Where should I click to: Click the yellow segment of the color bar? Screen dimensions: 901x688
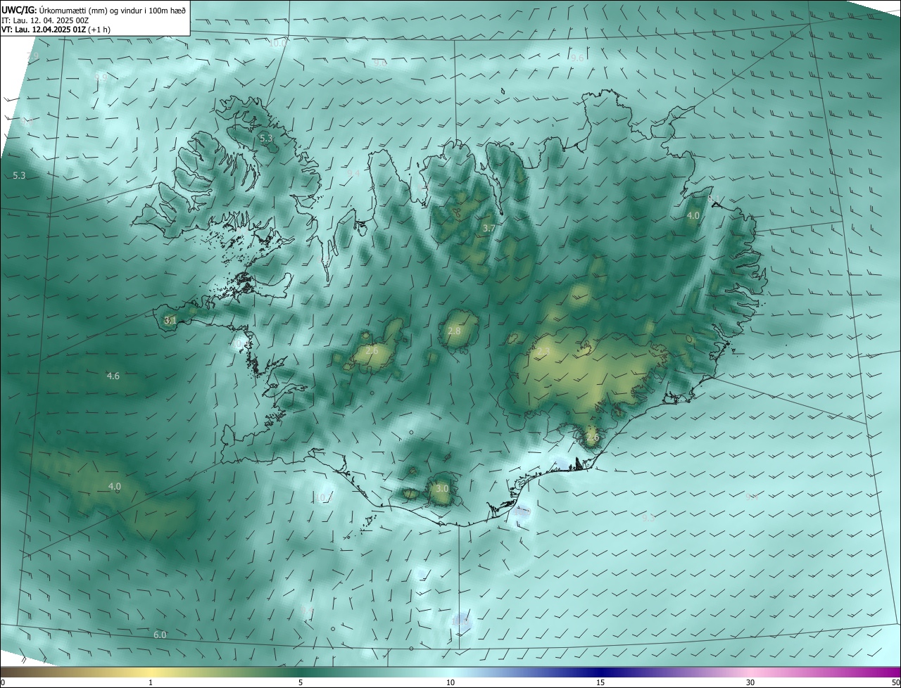pos(151,672)
